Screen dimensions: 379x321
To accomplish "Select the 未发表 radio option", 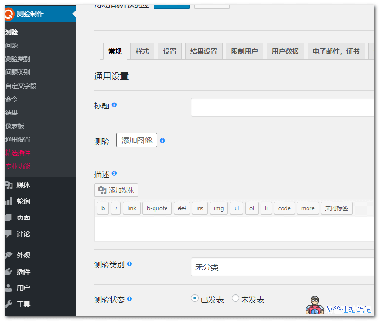I will [236, 298].
